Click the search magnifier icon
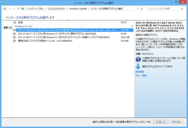This screenshot has width=188, height=128. click(182, 9)
